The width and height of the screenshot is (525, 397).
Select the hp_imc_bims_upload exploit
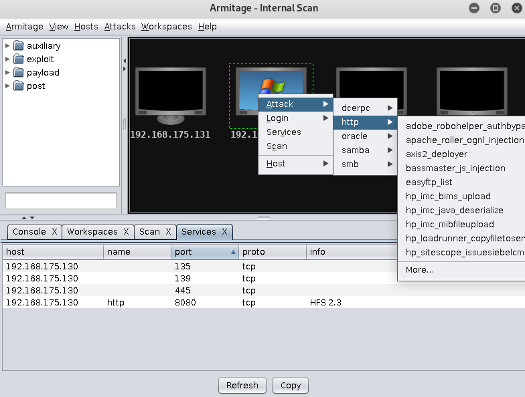[461, 196]
